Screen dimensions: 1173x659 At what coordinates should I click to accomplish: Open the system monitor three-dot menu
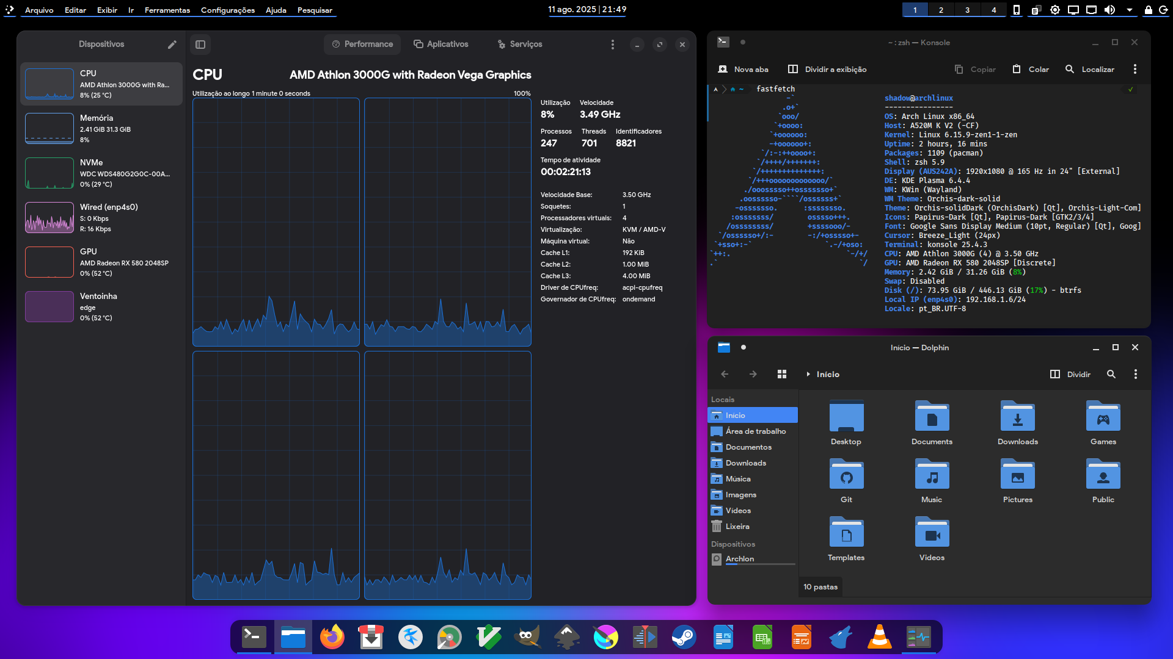612,45
